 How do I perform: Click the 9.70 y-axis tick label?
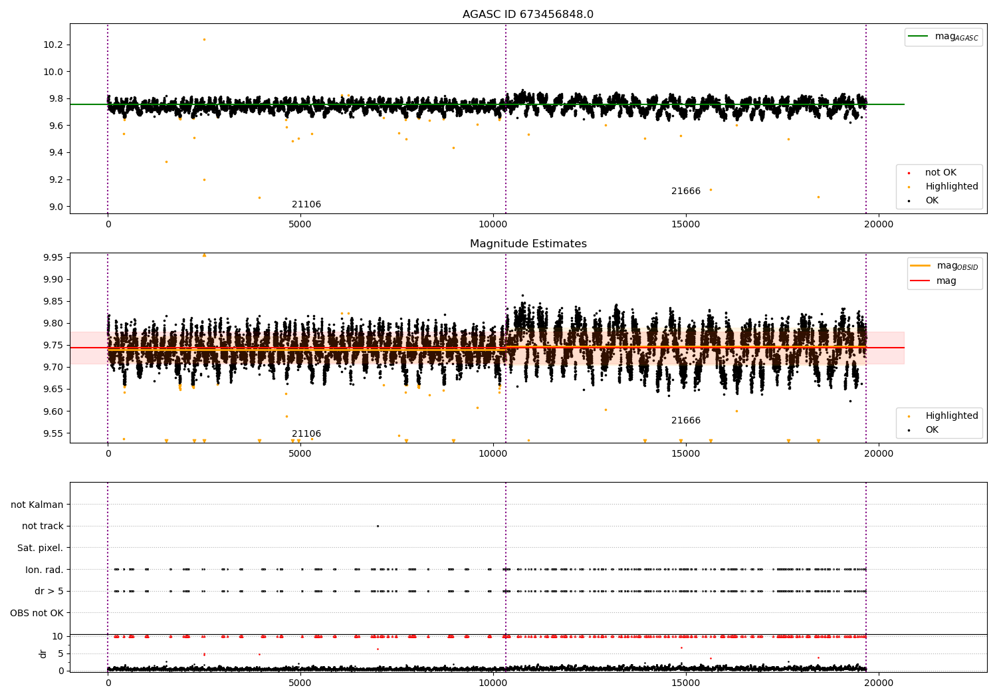click(x=54, y=367)
